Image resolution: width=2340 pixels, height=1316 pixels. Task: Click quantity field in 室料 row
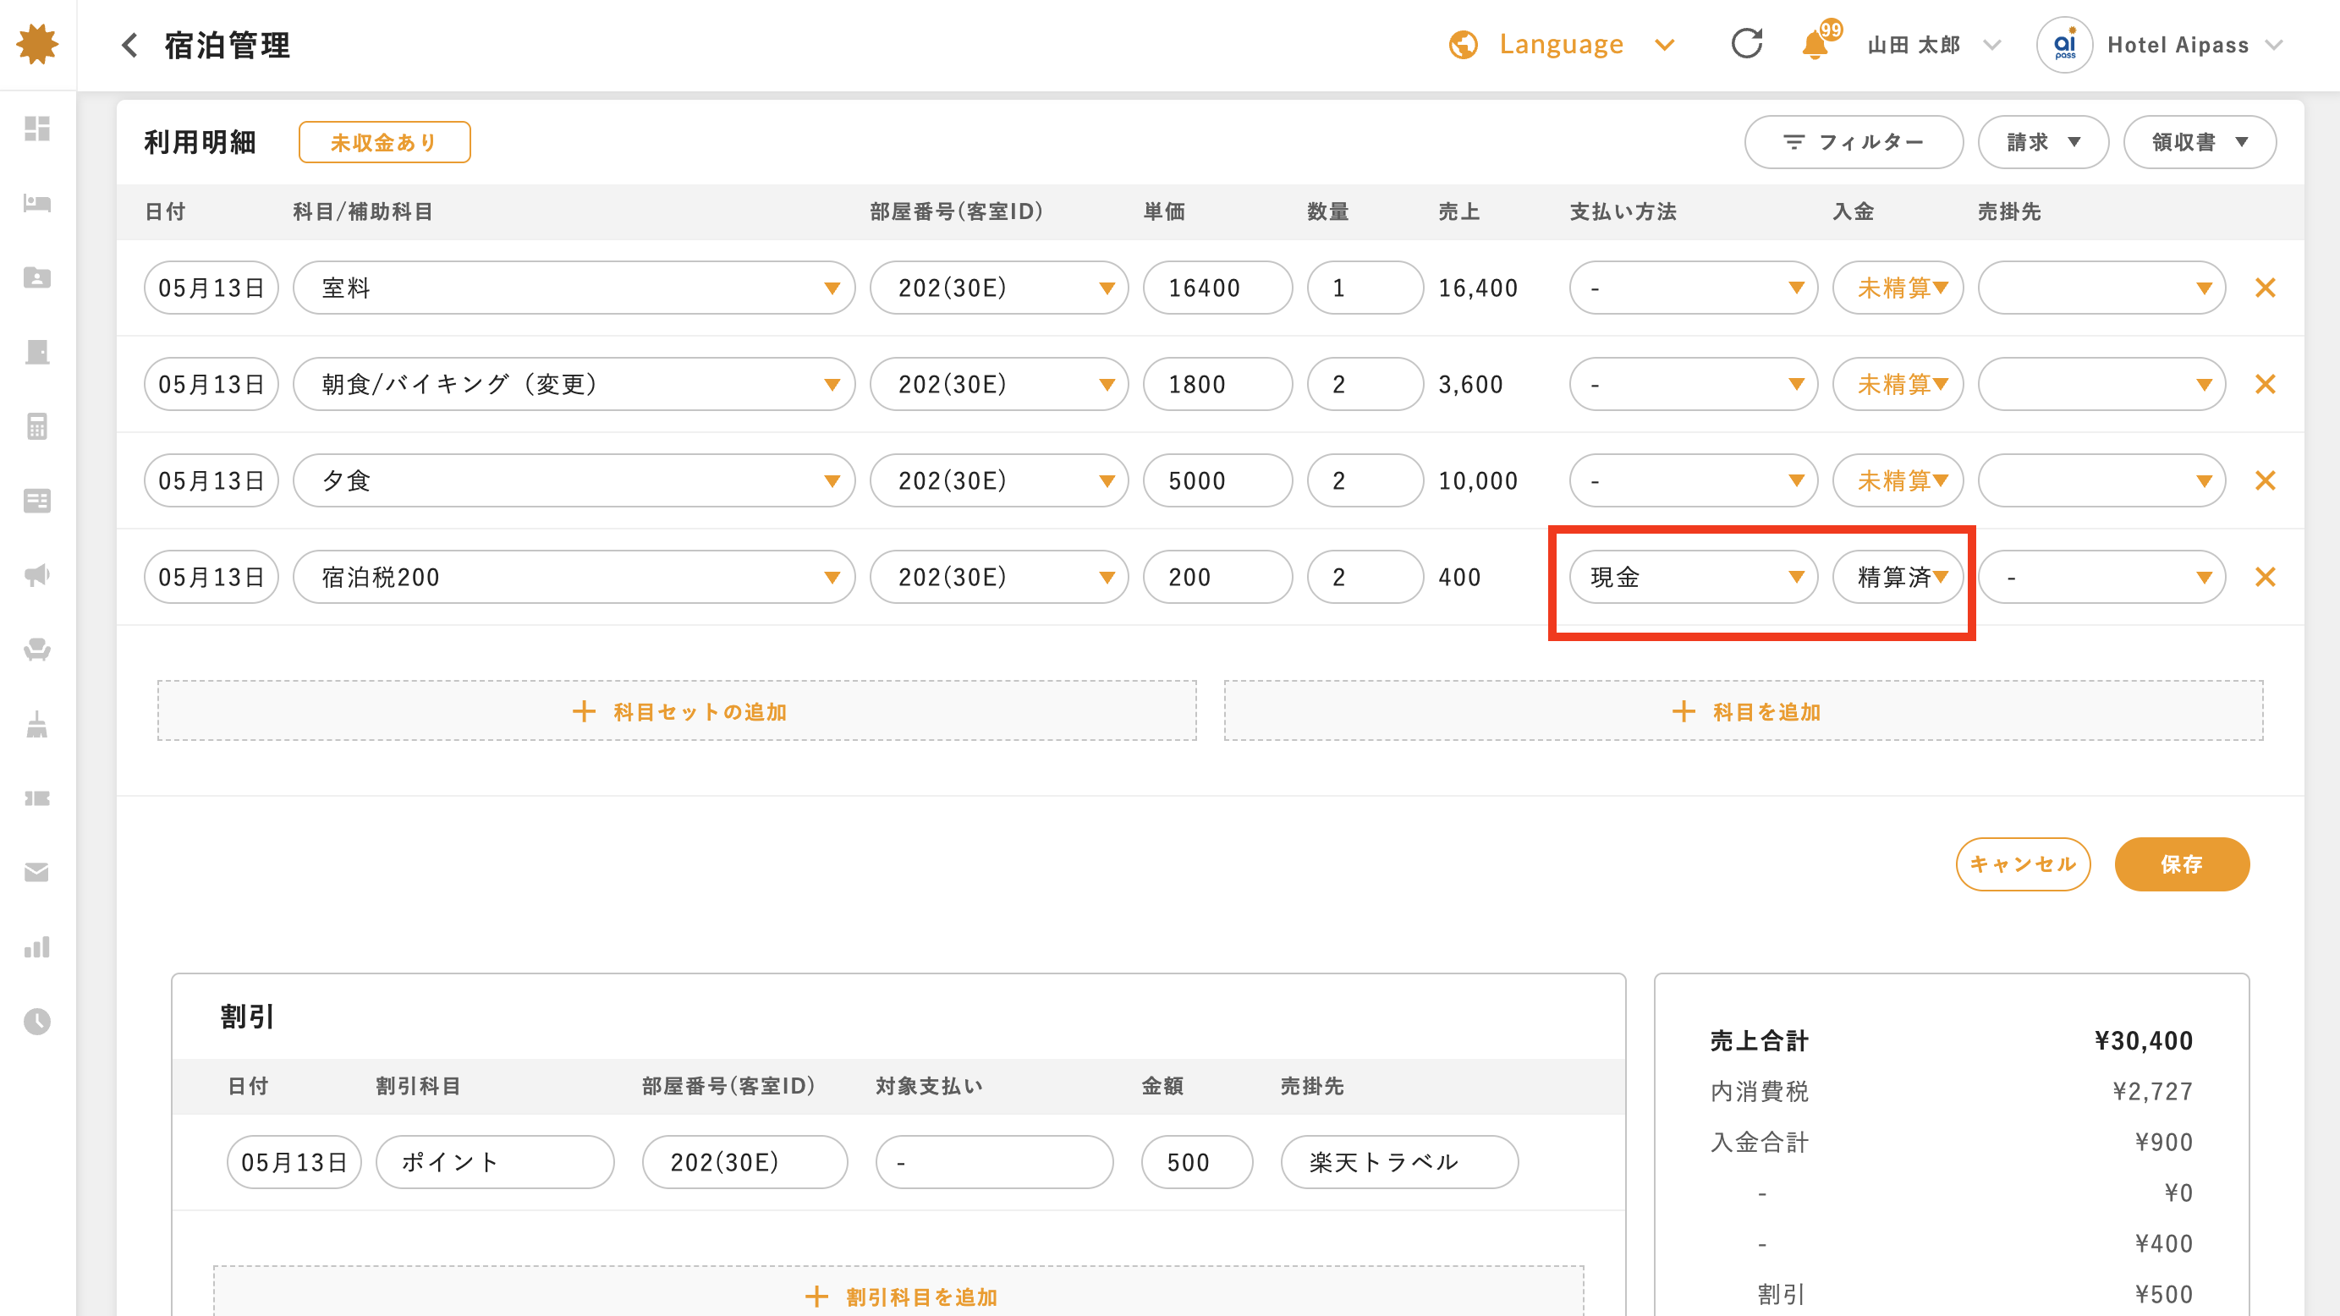[x=1365, y=288]
